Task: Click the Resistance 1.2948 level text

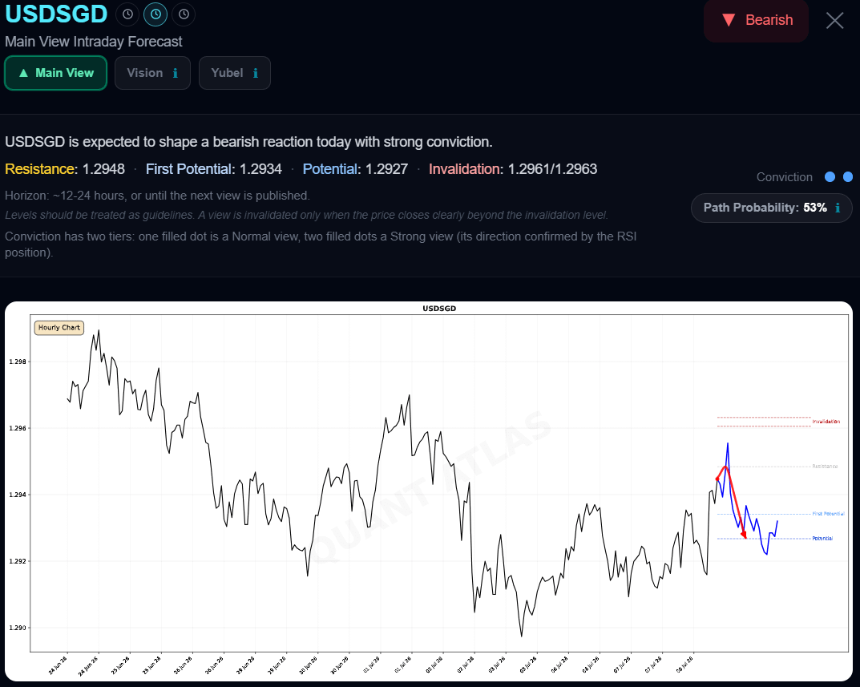Action: (x=65, y=169)
